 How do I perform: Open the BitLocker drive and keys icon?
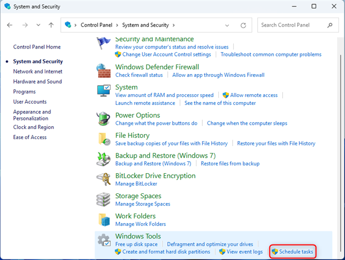[x=103, y=179]
